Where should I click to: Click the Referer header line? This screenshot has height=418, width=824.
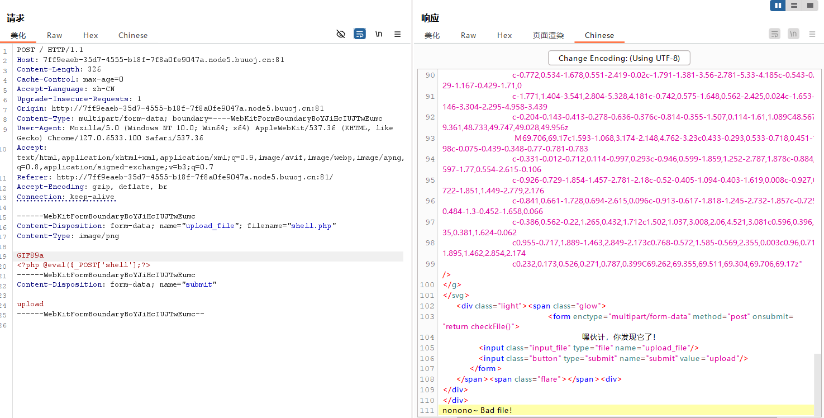point(175,177)
